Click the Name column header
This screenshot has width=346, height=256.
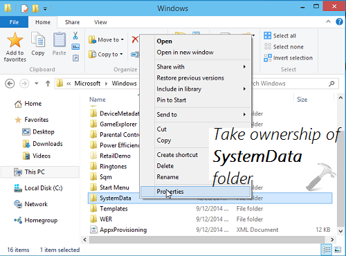98,100
